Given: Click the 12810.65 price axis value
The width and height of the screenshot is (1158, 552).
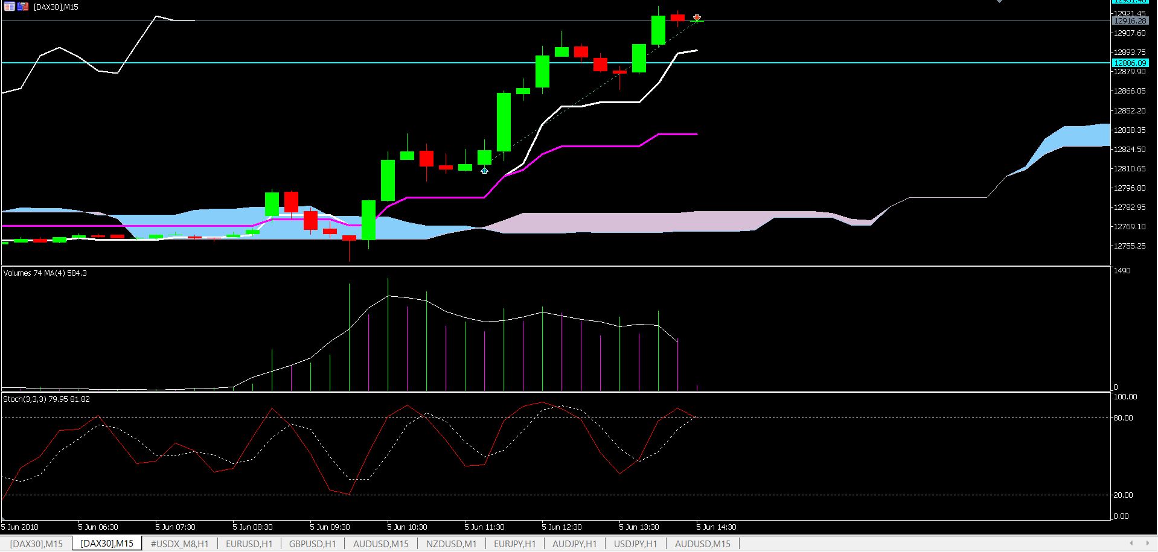Looking at the screenshot, I should coord(1130,169).
